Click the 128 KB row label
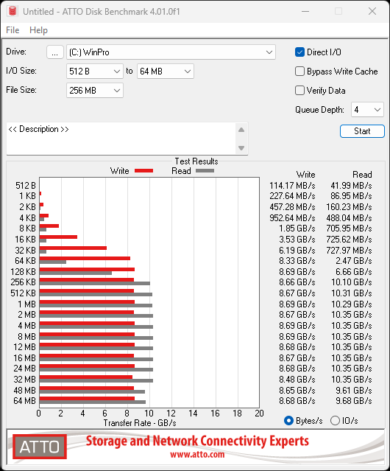390x471 pixels. 23,272
